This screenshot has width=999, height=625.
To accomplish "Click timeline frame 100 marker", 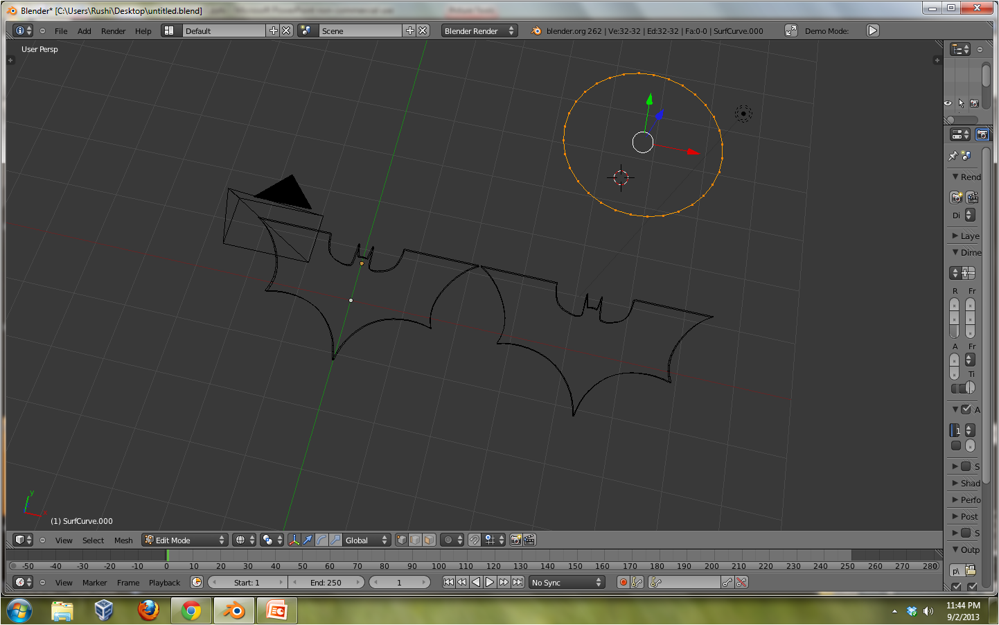I will tap(439, 566).
